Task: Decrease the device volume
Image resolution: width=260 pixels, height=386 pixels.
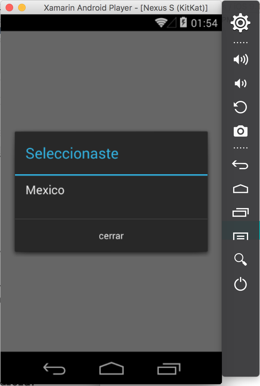Action: (241, 83)
